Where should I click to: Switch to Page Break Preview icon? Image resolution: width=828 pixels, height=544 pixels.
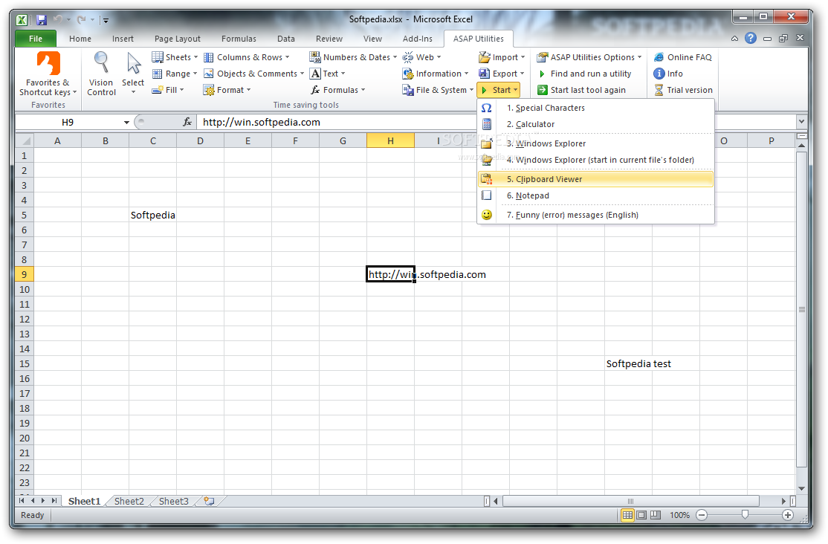tap(656, 515)
